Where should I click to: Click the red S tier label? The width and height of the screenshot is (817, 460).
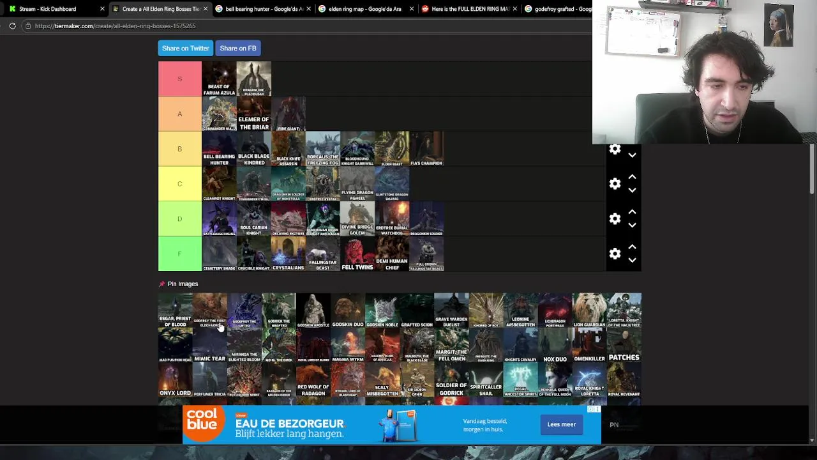(x=180, y=79)
